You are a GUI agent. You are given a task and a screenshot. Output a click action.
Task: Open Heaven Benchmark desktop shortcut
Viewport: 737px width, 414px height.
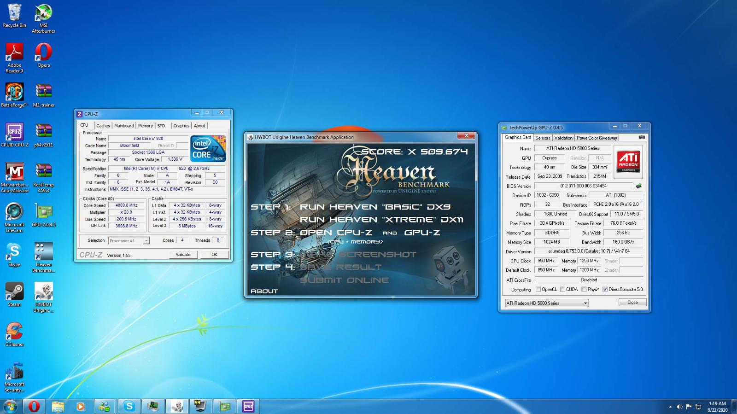(43, 257)
